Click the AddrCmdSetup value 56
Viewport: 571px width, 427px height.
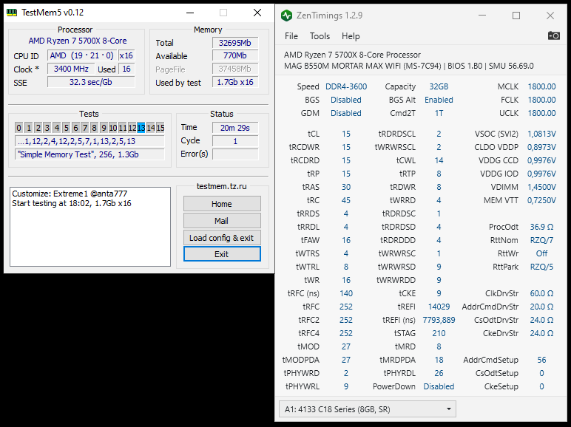coord(542,360)
